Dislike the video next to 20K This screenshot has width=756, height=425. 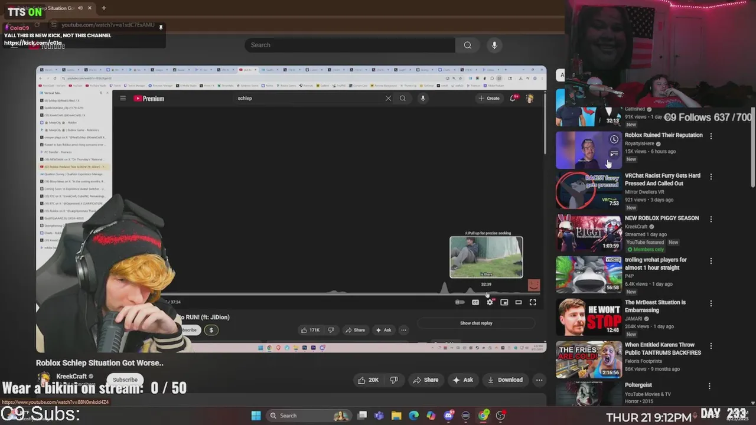tap(394, 380)
